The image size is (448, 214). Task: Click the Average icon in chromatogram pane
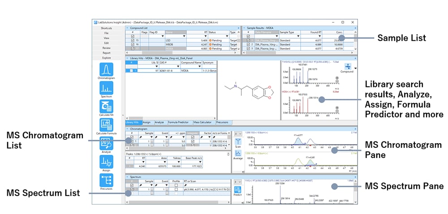238,155
